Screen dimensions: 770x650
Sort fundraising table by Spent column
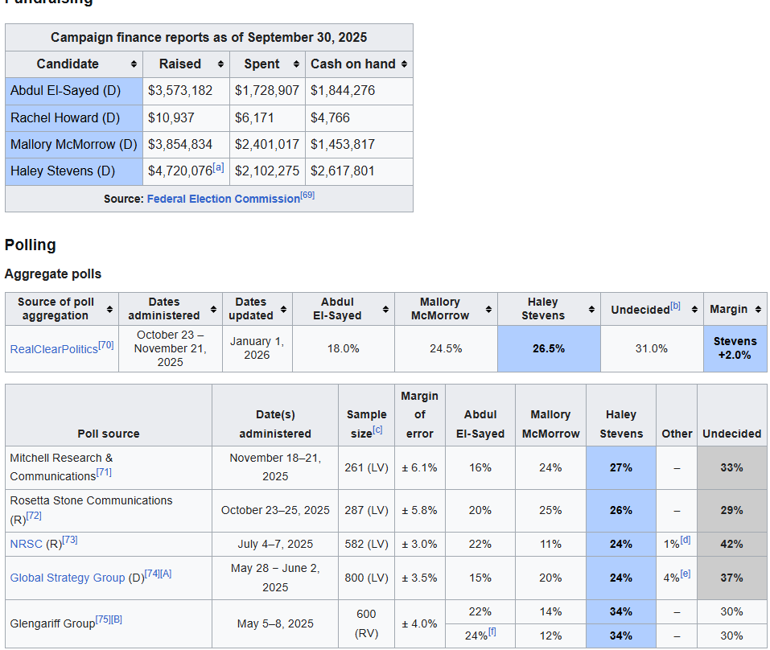coord(296,64)
